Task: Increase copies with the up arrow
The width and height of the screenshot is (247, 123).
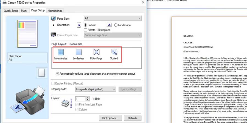Action: point(88,98)
